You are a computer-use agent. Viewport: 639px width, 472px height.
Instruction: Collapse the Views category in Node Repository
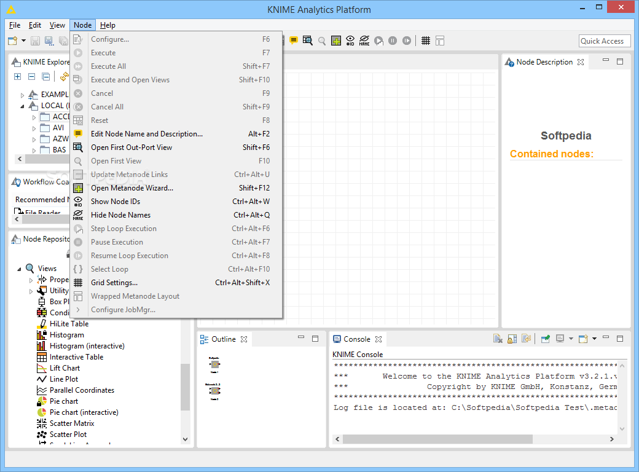point(19,269)
